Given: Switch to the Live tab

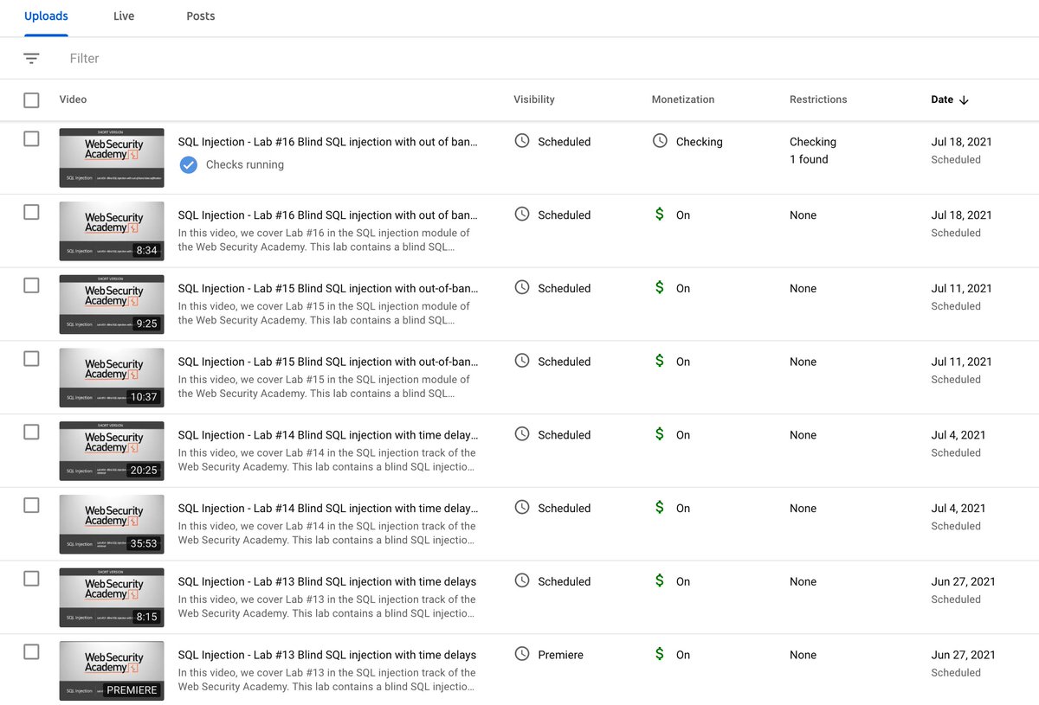Looking at the screenshot, I should (124, 16).
